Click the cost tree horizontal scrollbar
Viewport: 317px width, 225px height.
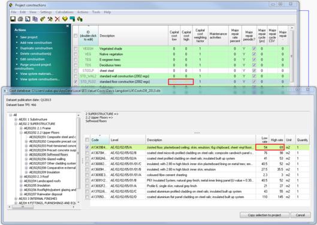tap(42, 207)
